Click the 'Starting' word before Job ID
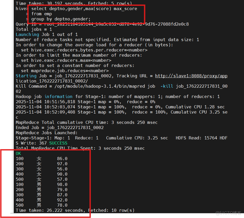The image size is (244, 218). coord(26,76)
